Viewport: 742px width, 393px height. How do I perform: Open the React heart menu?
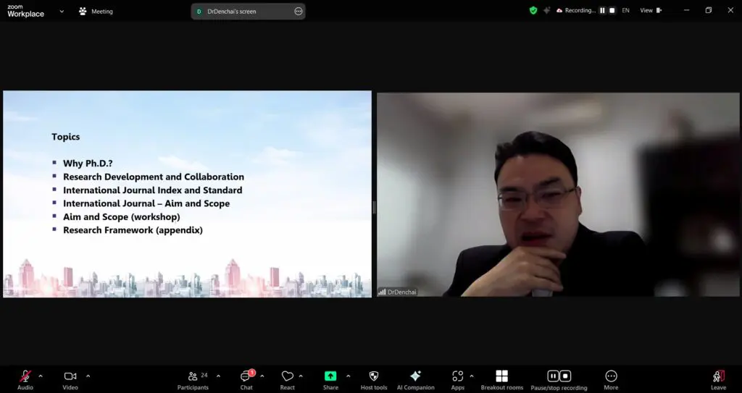pyautogui.click(x=287, y=380)
